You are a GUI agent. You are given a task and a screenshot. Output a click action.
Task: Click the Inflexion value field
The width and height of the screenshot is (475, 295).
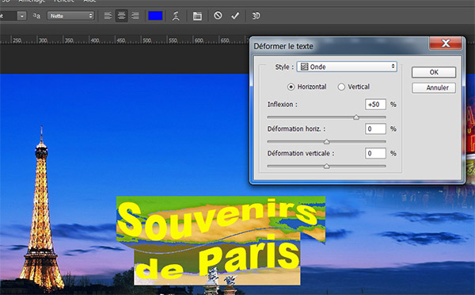[375, 105]
